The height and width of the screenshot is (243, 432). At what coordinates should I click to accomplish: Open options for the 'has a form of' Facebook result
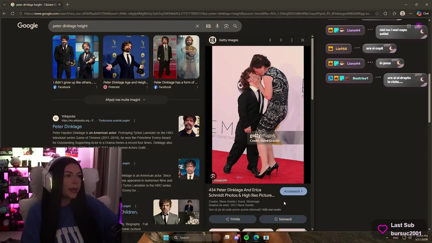(197, 87)
